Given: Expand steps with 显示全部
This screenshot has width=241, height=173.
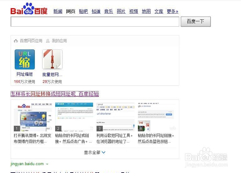Looking at the screenshot, I should click(x=95, y=152).
